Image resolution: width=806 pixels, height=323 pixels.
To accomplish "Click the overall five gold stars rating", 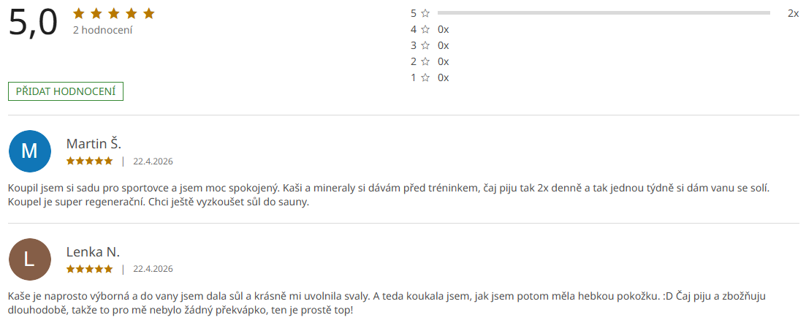I will pyautogui.click(x=113, y=14).
